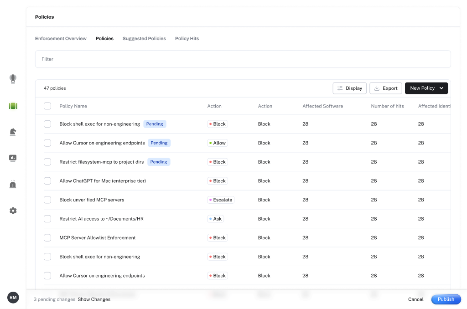467x309 pixels.
Task: Open the RM user avatar
Action: click(13, 298)
